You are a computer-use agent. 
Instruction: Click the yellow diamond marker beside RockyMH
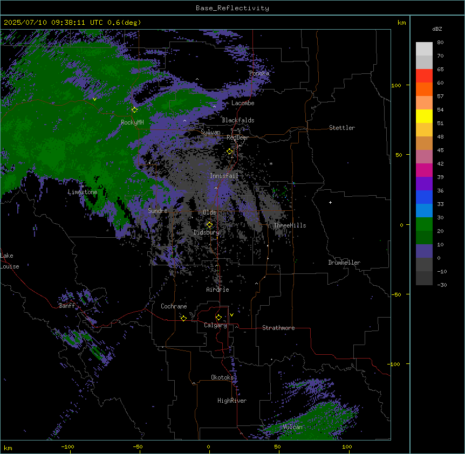[x=135, y=110]
